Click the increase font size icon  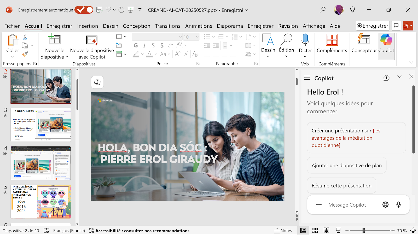click(x=178, y=54)
